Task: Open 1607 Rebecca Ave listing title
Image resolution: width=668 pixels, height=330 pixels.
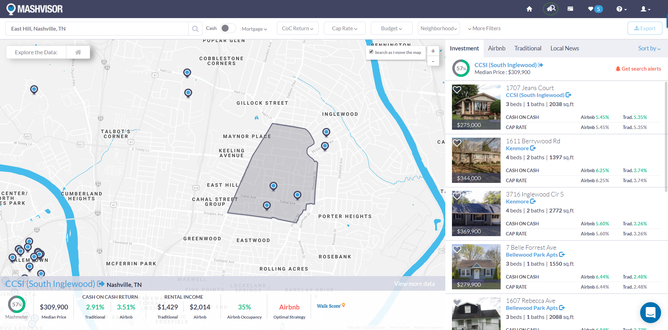Action: [x=530, y=301]
